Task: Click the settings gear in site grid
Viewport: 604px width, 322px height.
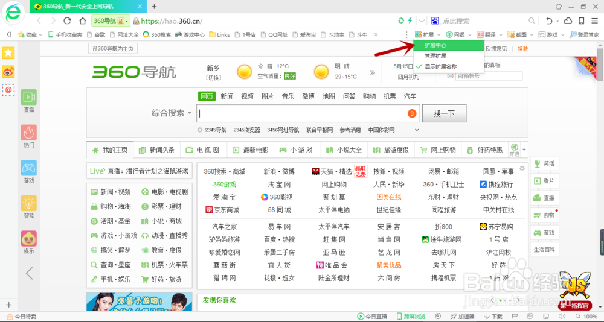Action: (522, 168)
